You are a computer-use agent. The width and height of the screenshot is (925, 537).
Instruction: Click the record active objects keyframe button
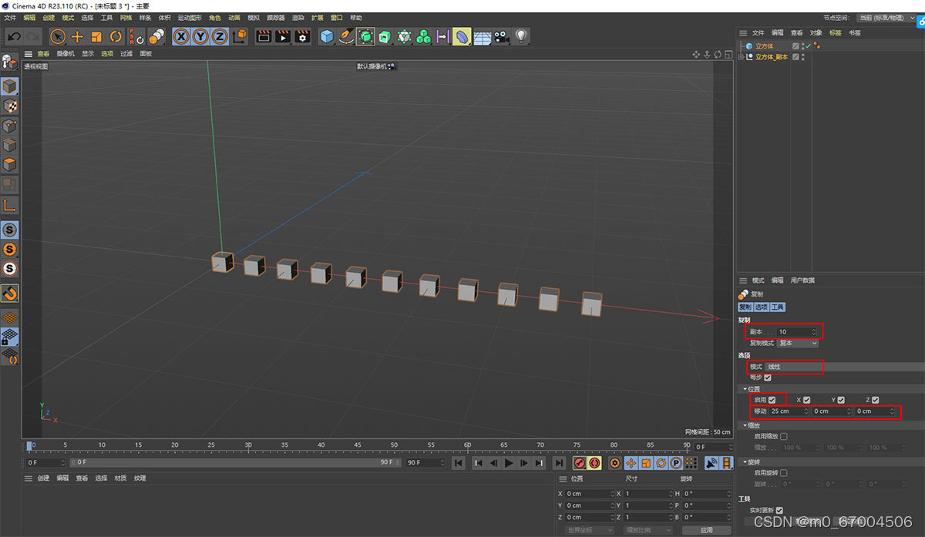click(x=580, y=463)
